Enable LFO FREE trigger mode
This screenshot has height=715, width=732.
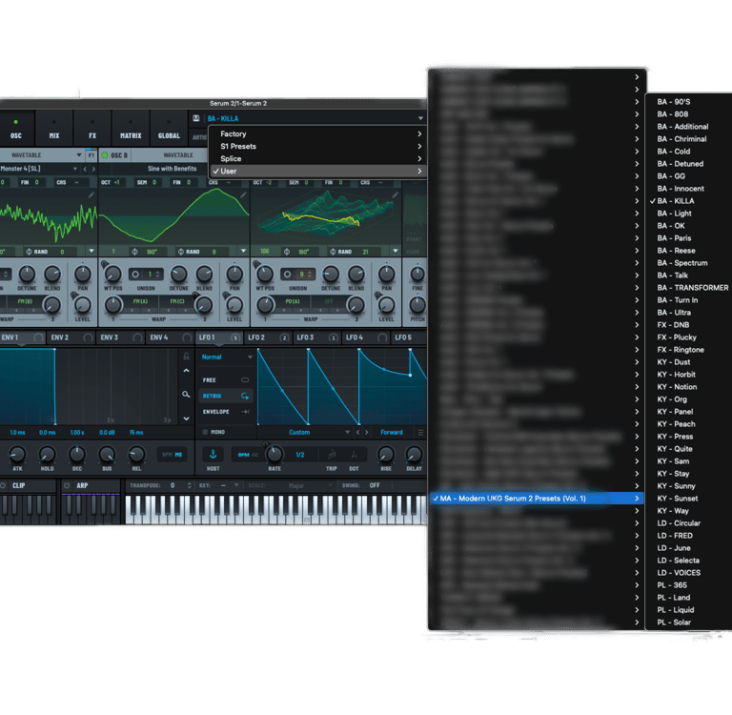[226, 380]
